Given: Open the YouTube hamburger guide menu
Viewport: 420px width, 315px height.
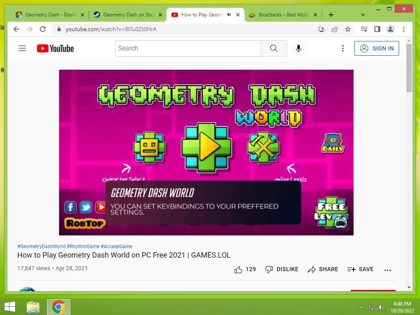Looking at the screenshot, I should 22,48.
